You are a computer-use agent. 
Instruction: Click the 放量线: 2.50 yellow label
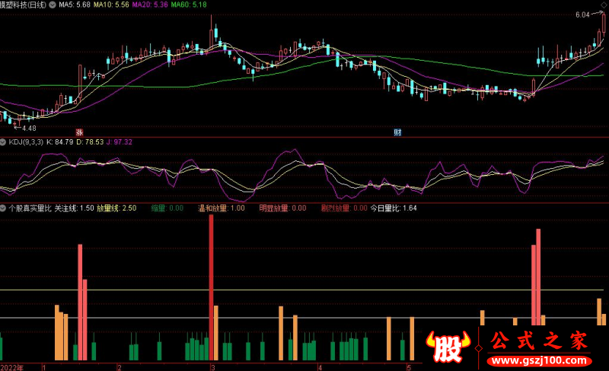point(116,208)
